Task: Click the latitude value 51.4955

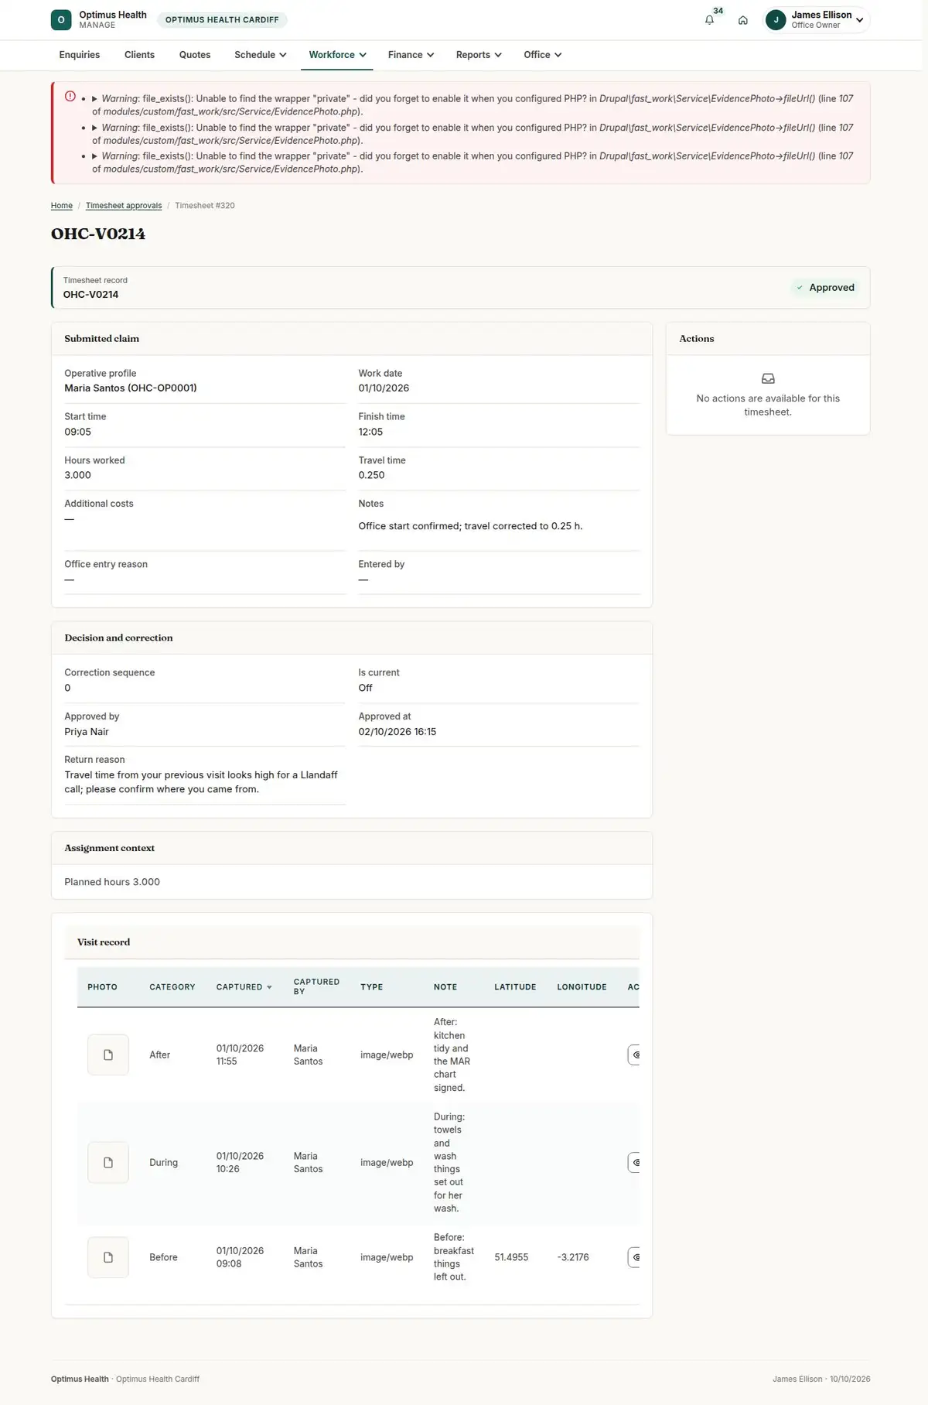Action: coord(511,1257)
